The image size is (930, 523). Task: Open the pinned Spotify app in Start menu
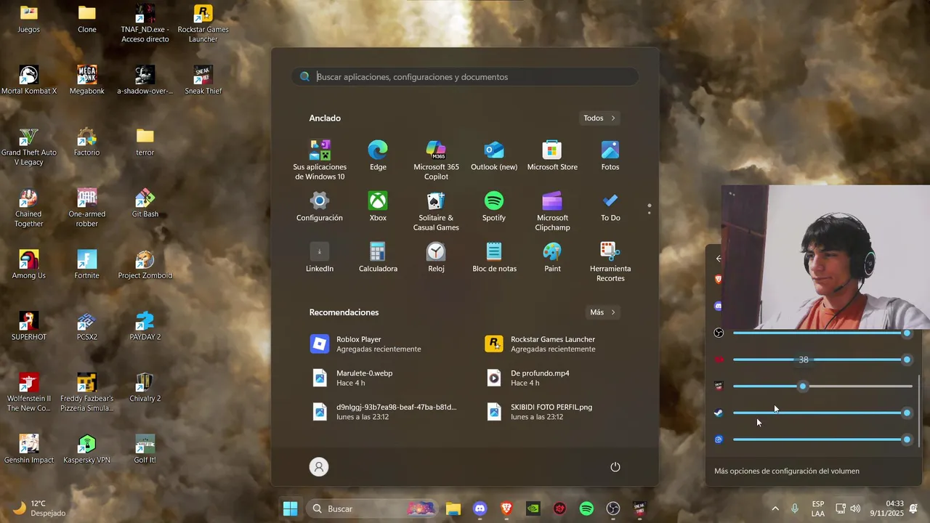point(494,207)
